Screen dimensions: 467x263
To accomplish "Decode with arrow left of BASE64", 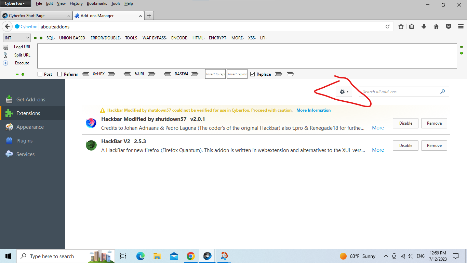I will (x=168, y=74).
